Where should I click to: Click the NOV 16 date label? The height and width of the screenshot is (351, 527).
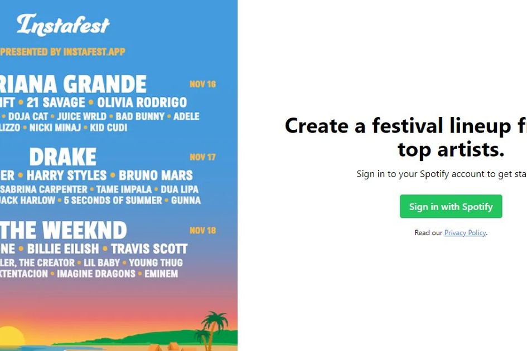click(x=202, y=84)
